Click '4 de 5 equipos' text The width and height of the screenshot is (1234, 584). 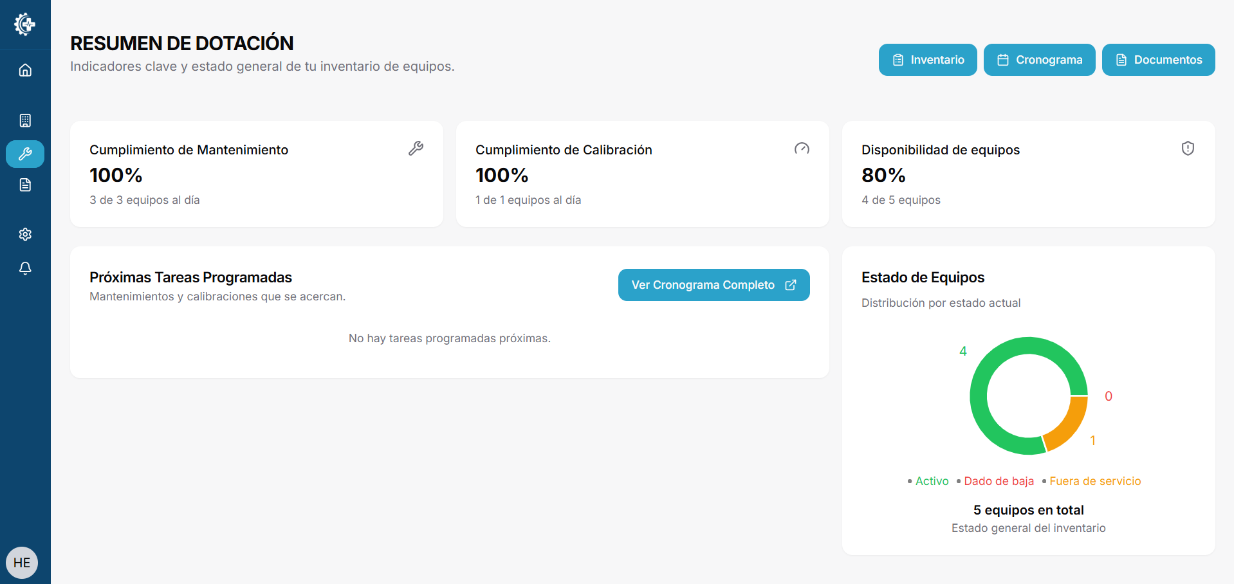pyautogui.click(x=901, y=200)
